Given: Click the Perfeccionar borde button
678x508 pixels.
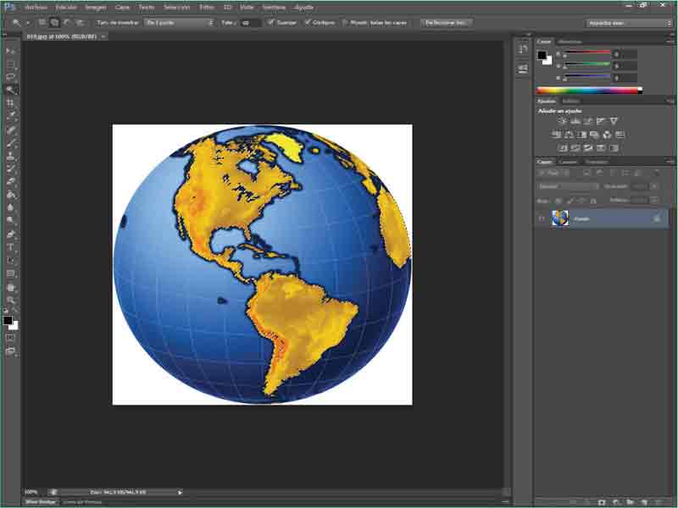Looking at the screenshot, I should 447,22.
